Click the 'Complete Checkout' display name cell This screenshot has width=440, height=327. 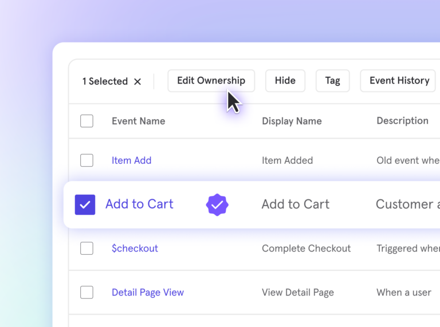pyautogui.click(x=306, y=249)
